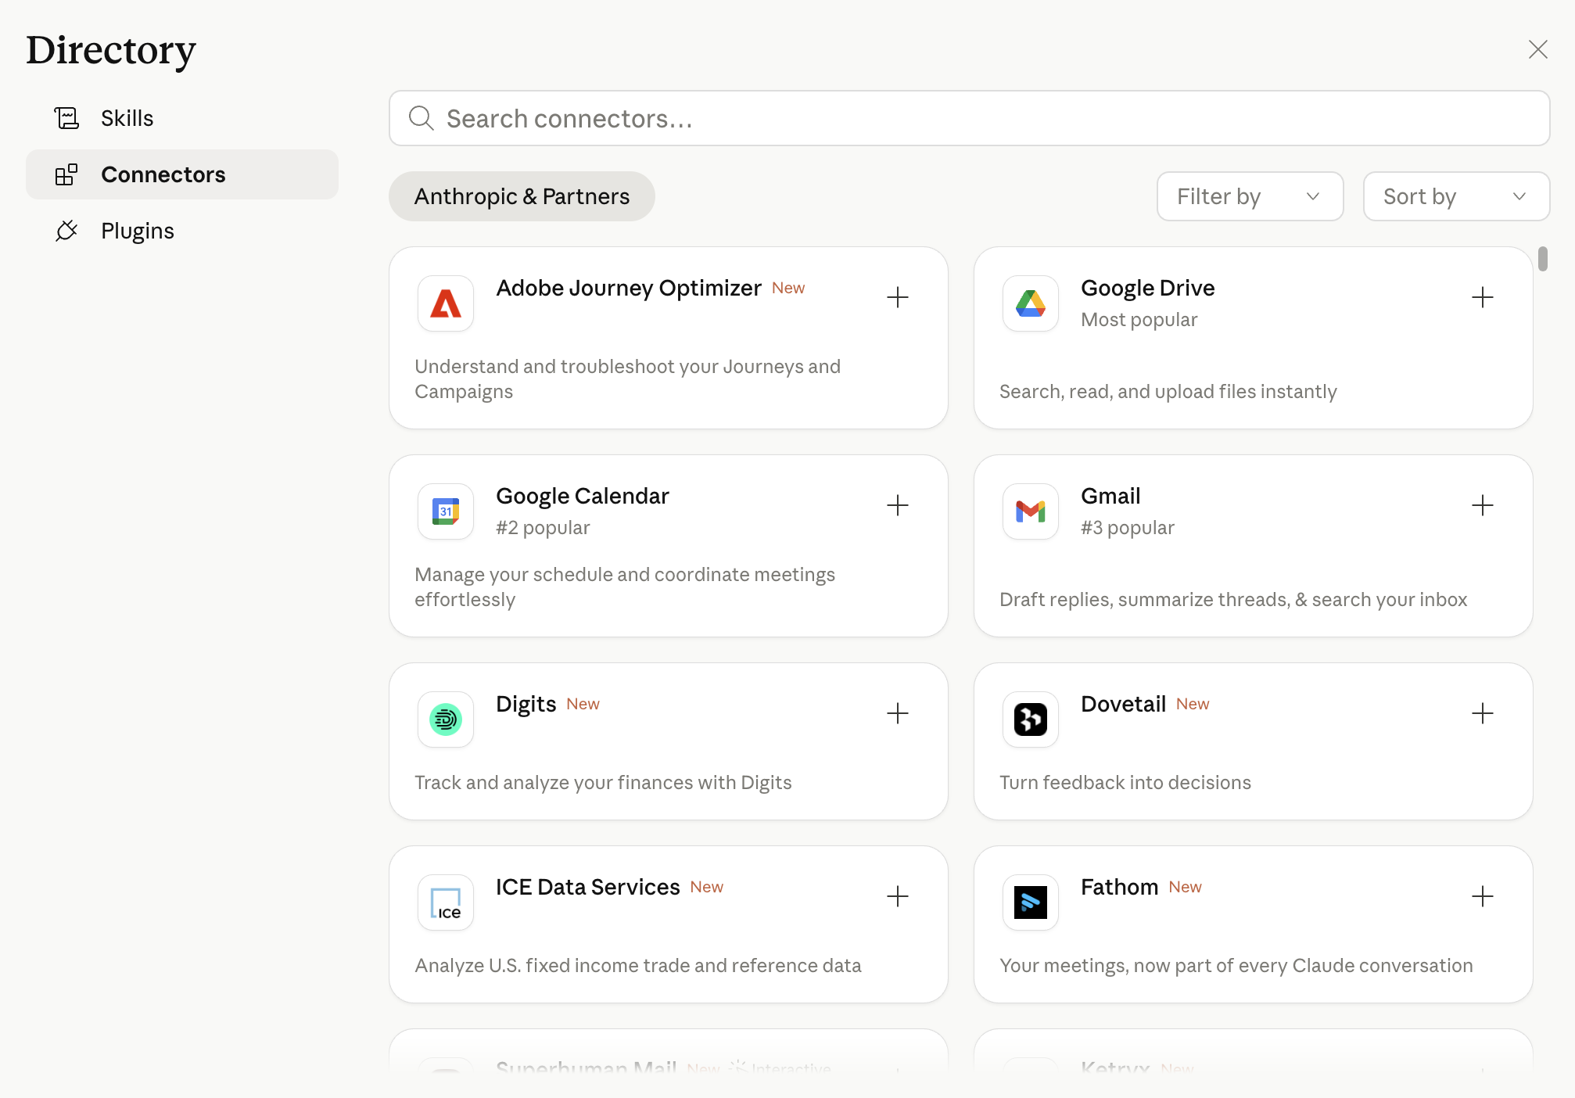Click the Fathom logo icon

(x=1031, y=902)
